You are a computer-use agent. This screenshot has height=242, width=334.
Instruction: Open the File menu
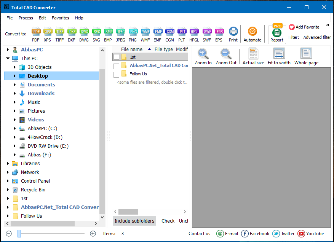tap(10, 18)
